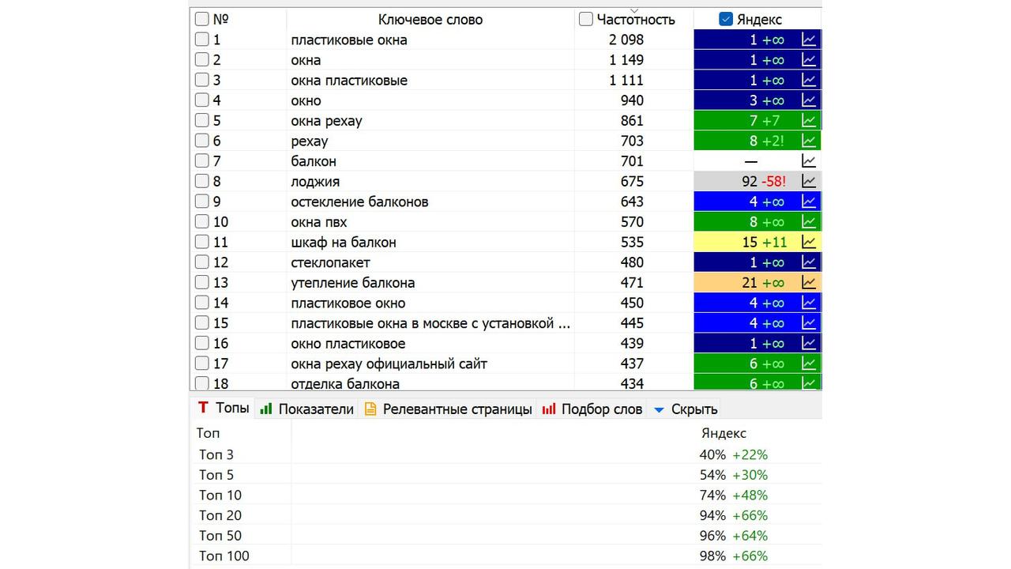1011x569 pixels.
Task: Open the position history chart for 'лоджия'
Action: tap(809, 181)
